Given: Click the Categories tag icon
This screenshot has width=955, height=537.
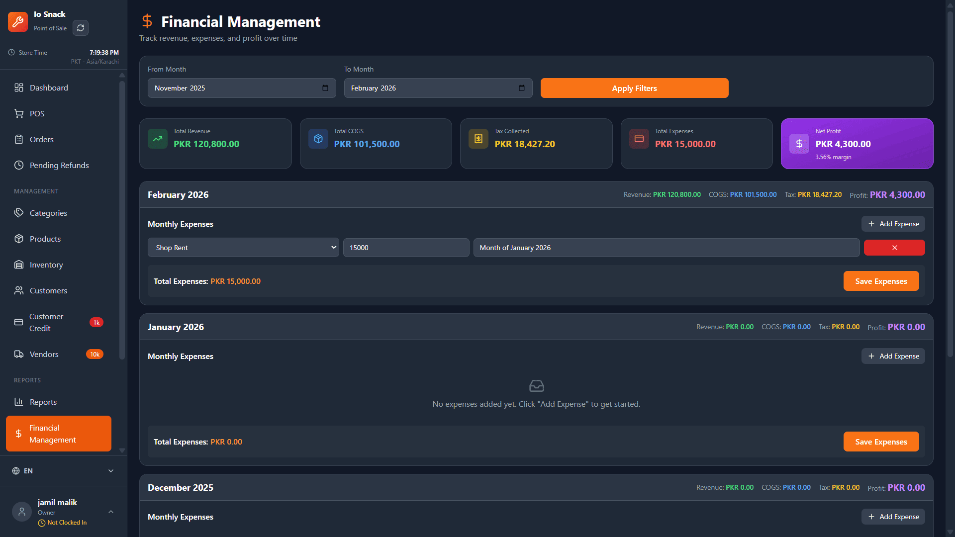Looking at the screenshot, I should 19,213.
